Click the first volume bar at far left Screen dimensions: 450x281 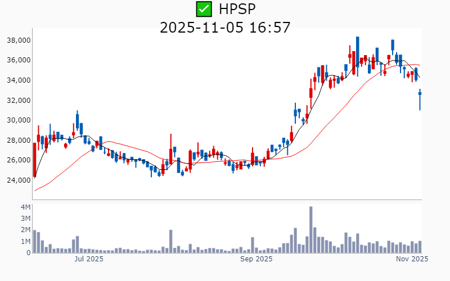point(35,242)
